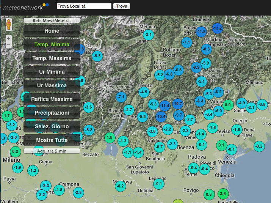
Task: Select Temp. Massima menu item
Action: click(52, 58)
